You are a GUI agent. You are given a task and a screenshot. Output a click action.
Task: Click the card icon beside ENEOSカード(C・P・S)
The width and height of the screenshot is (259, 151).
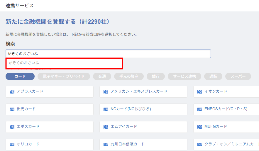[x=199, y=109]
